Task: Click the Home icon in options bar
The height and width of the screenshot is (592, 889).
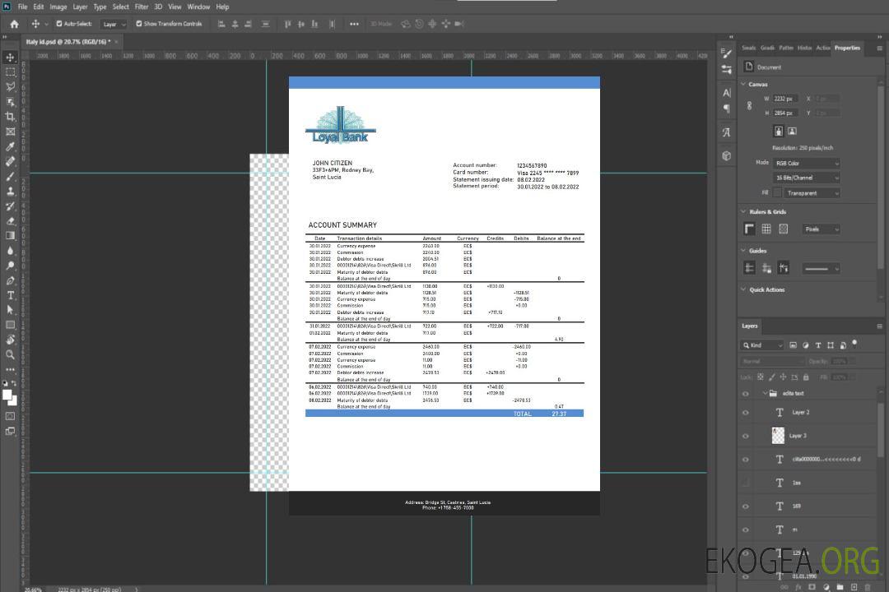Action: (14, 24)
